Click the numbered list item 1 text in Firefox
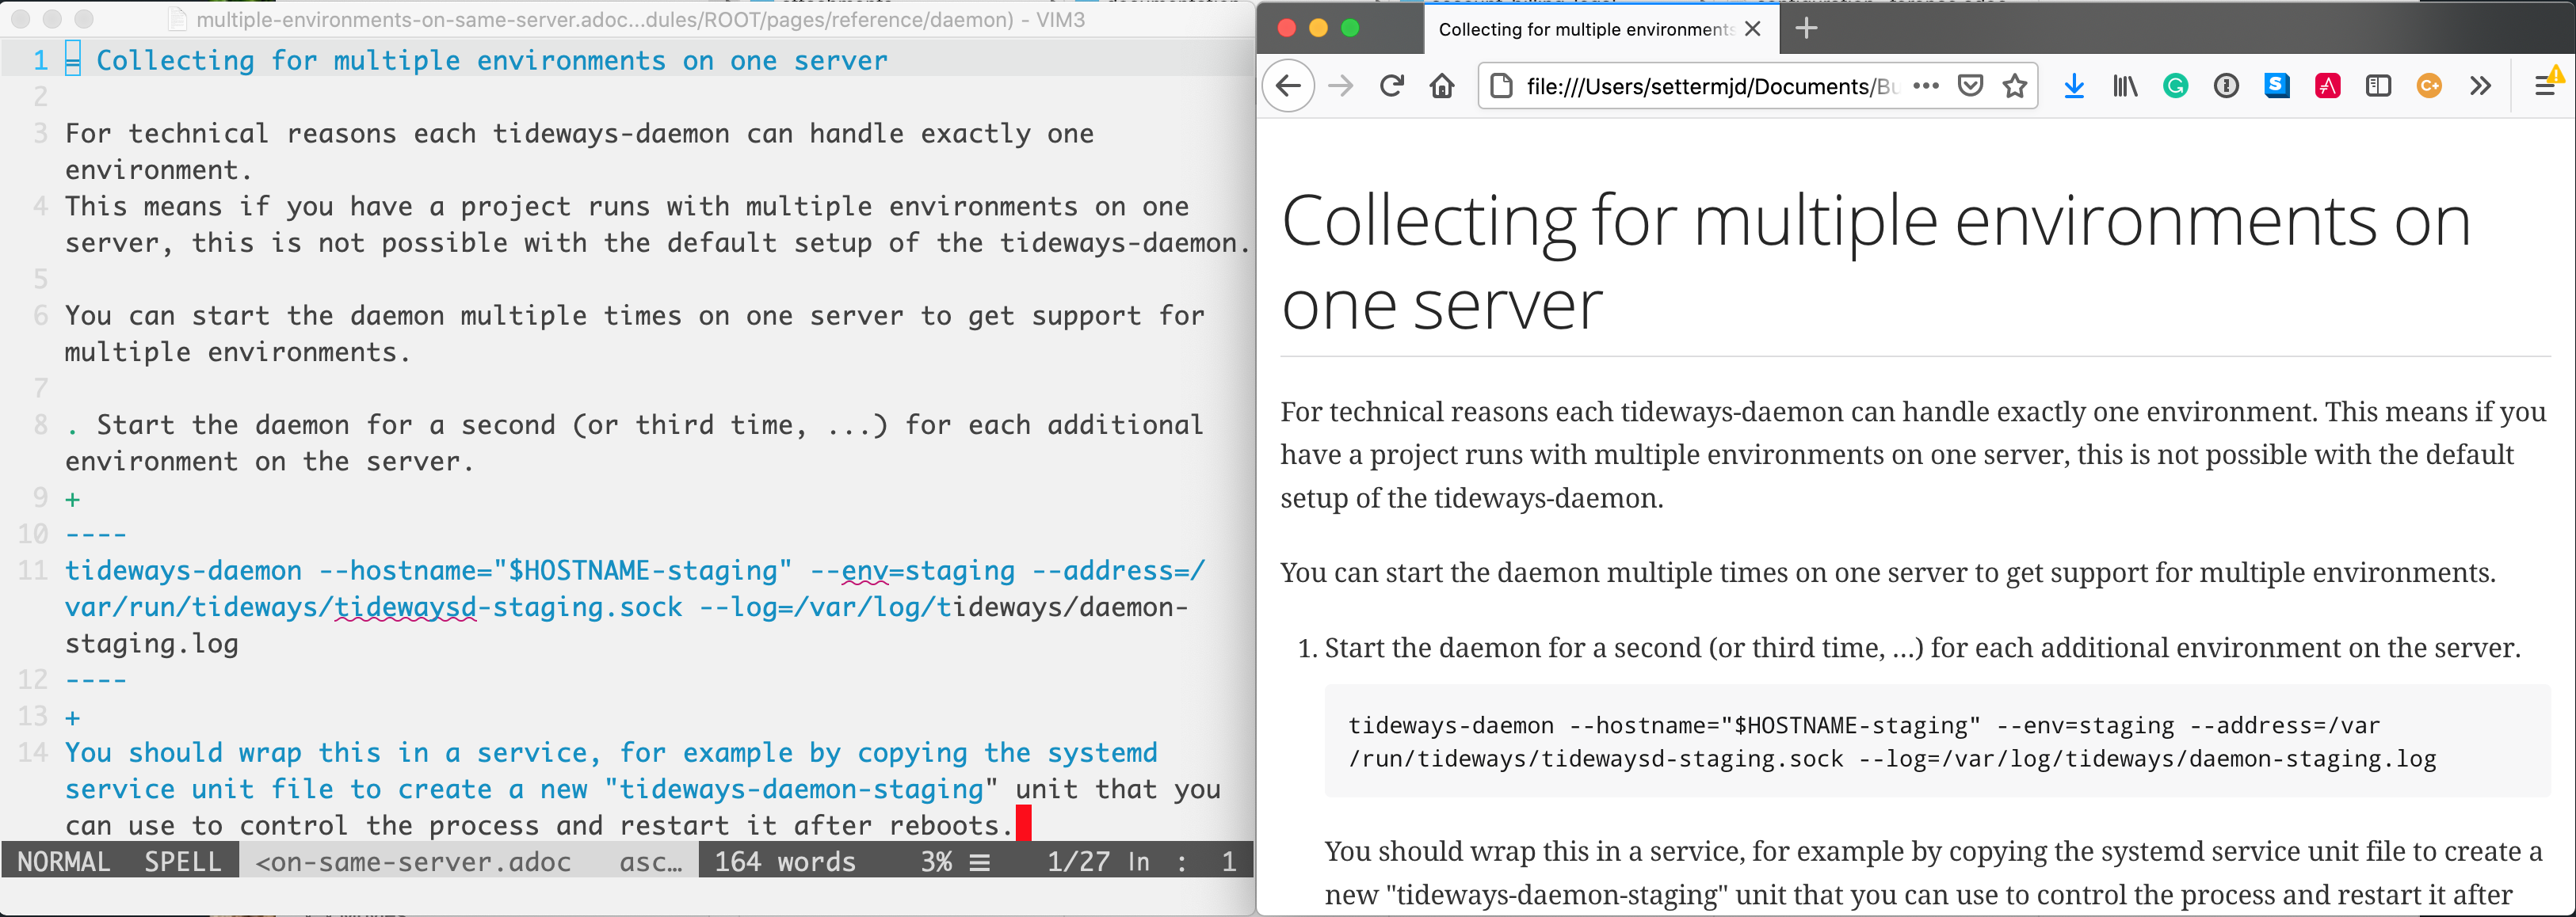This screenshot has height=917, width=2576. click(x=1922, y=647)
